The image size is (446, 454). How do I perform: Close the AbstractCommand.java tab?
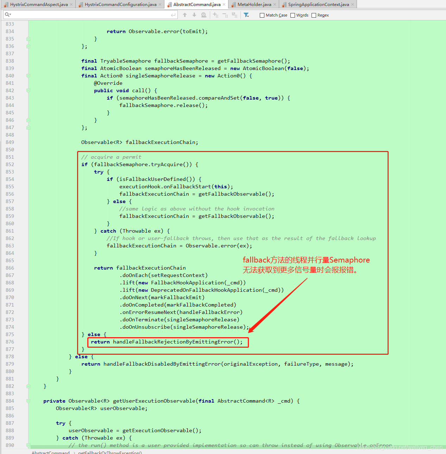pos(224,5)
